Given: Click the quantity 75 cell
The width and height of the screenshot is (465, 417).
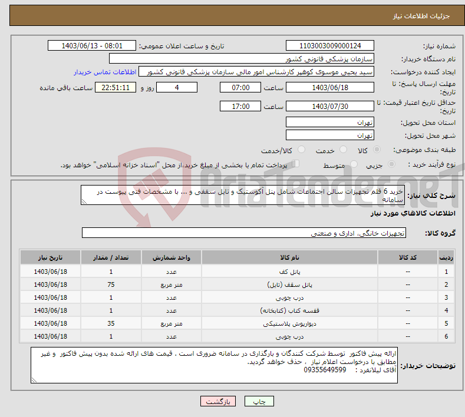Looking at the screenshot, I should tap(111, 284).
